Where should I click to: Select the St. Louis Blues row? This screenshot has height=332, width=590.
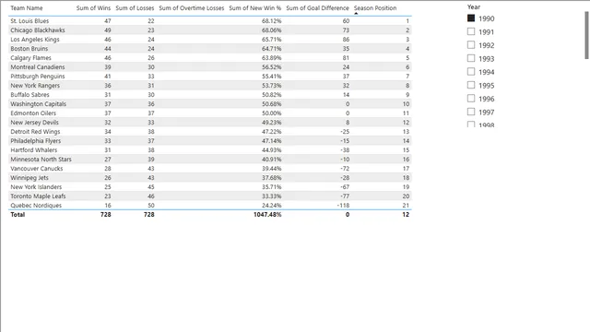(210, 20)
